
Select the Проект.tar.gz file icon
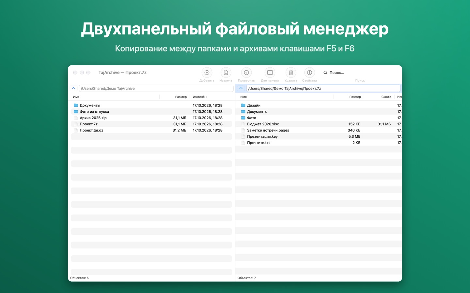[76, 130]
